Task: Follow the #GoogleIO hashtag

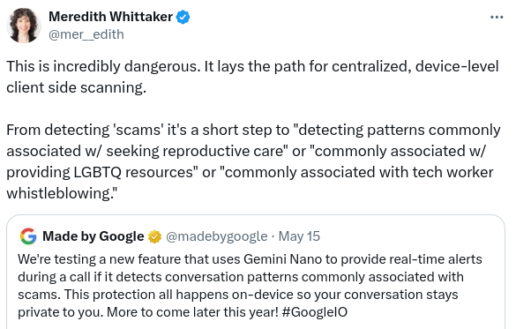Action: coord(315,312)
